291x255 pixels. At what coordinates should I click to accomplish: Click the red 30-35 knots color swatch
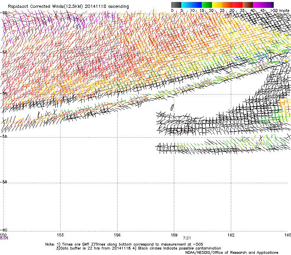(x=238, y=5)
